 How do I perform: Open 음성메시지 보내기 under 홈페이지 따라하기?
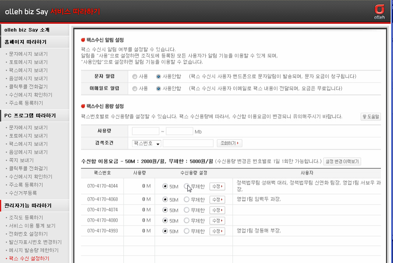(28, 78)
